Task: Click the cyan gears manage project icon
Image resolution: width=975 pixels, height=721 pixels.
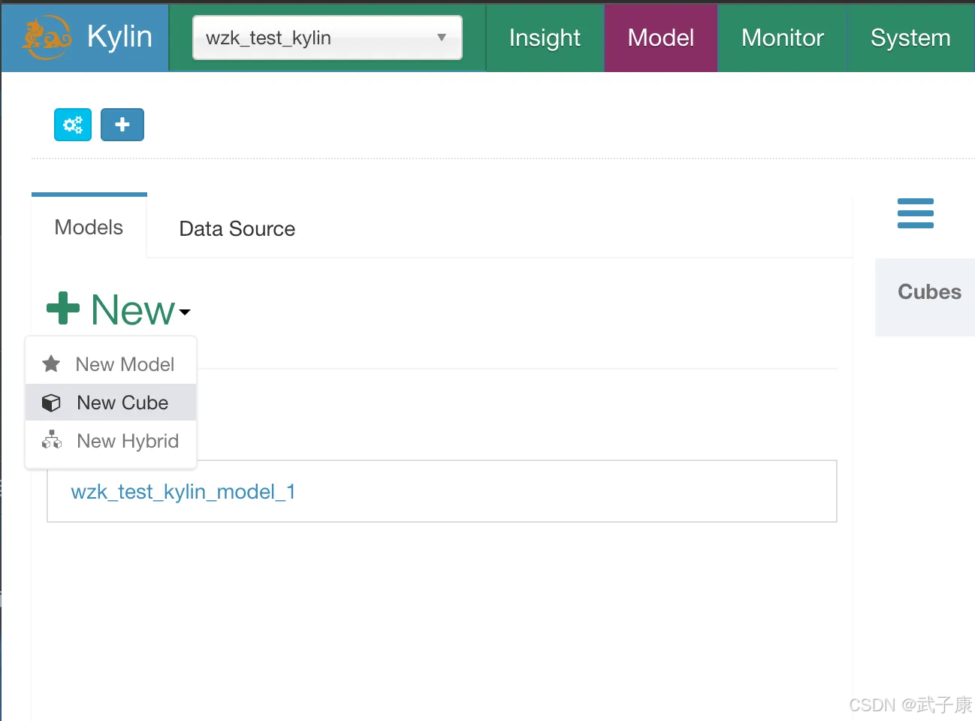Action: click(73, 125)
